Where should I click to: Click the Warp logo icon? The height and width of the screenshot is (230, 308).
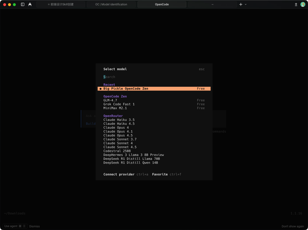coord(30,5)
